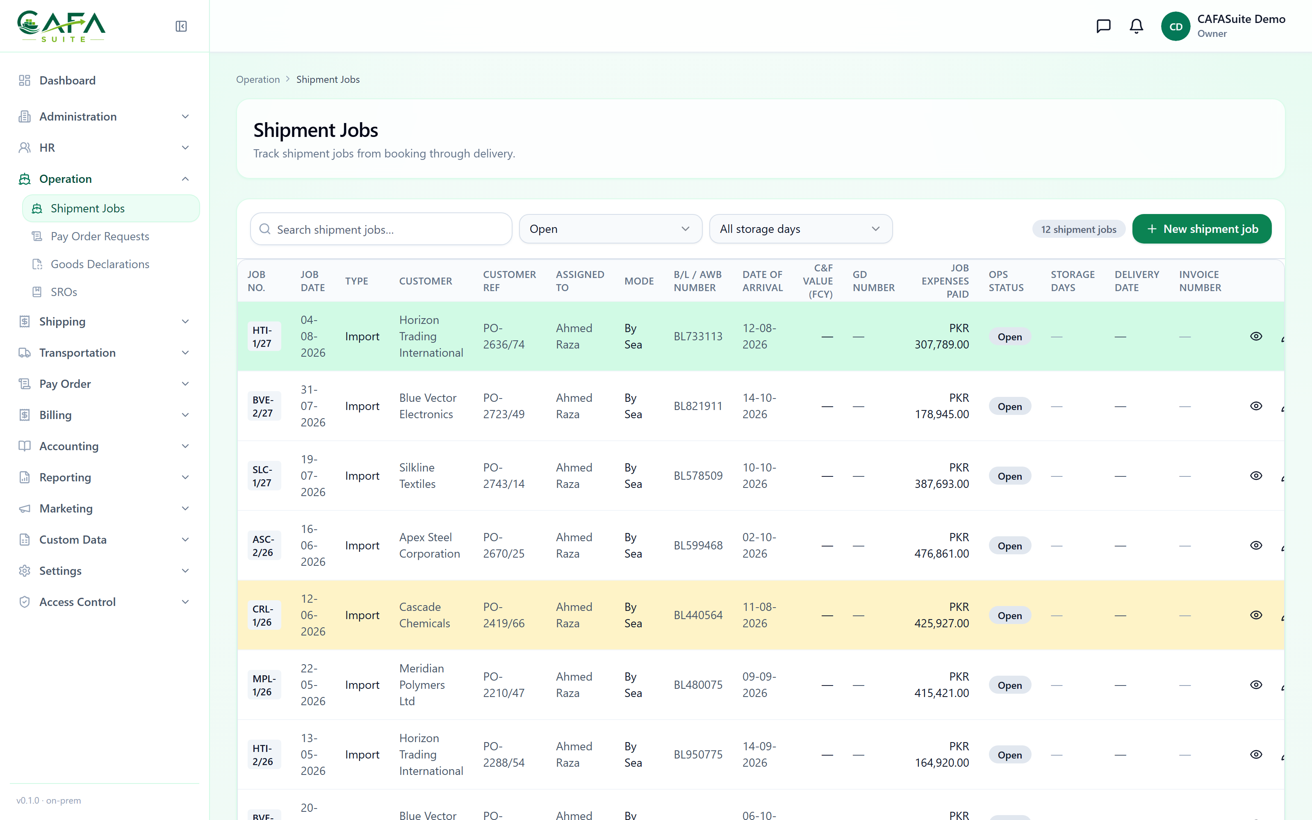Viewport: 1312px width, 820px height.
Task: Click the search magnifier icon
Action: (265, 229)
